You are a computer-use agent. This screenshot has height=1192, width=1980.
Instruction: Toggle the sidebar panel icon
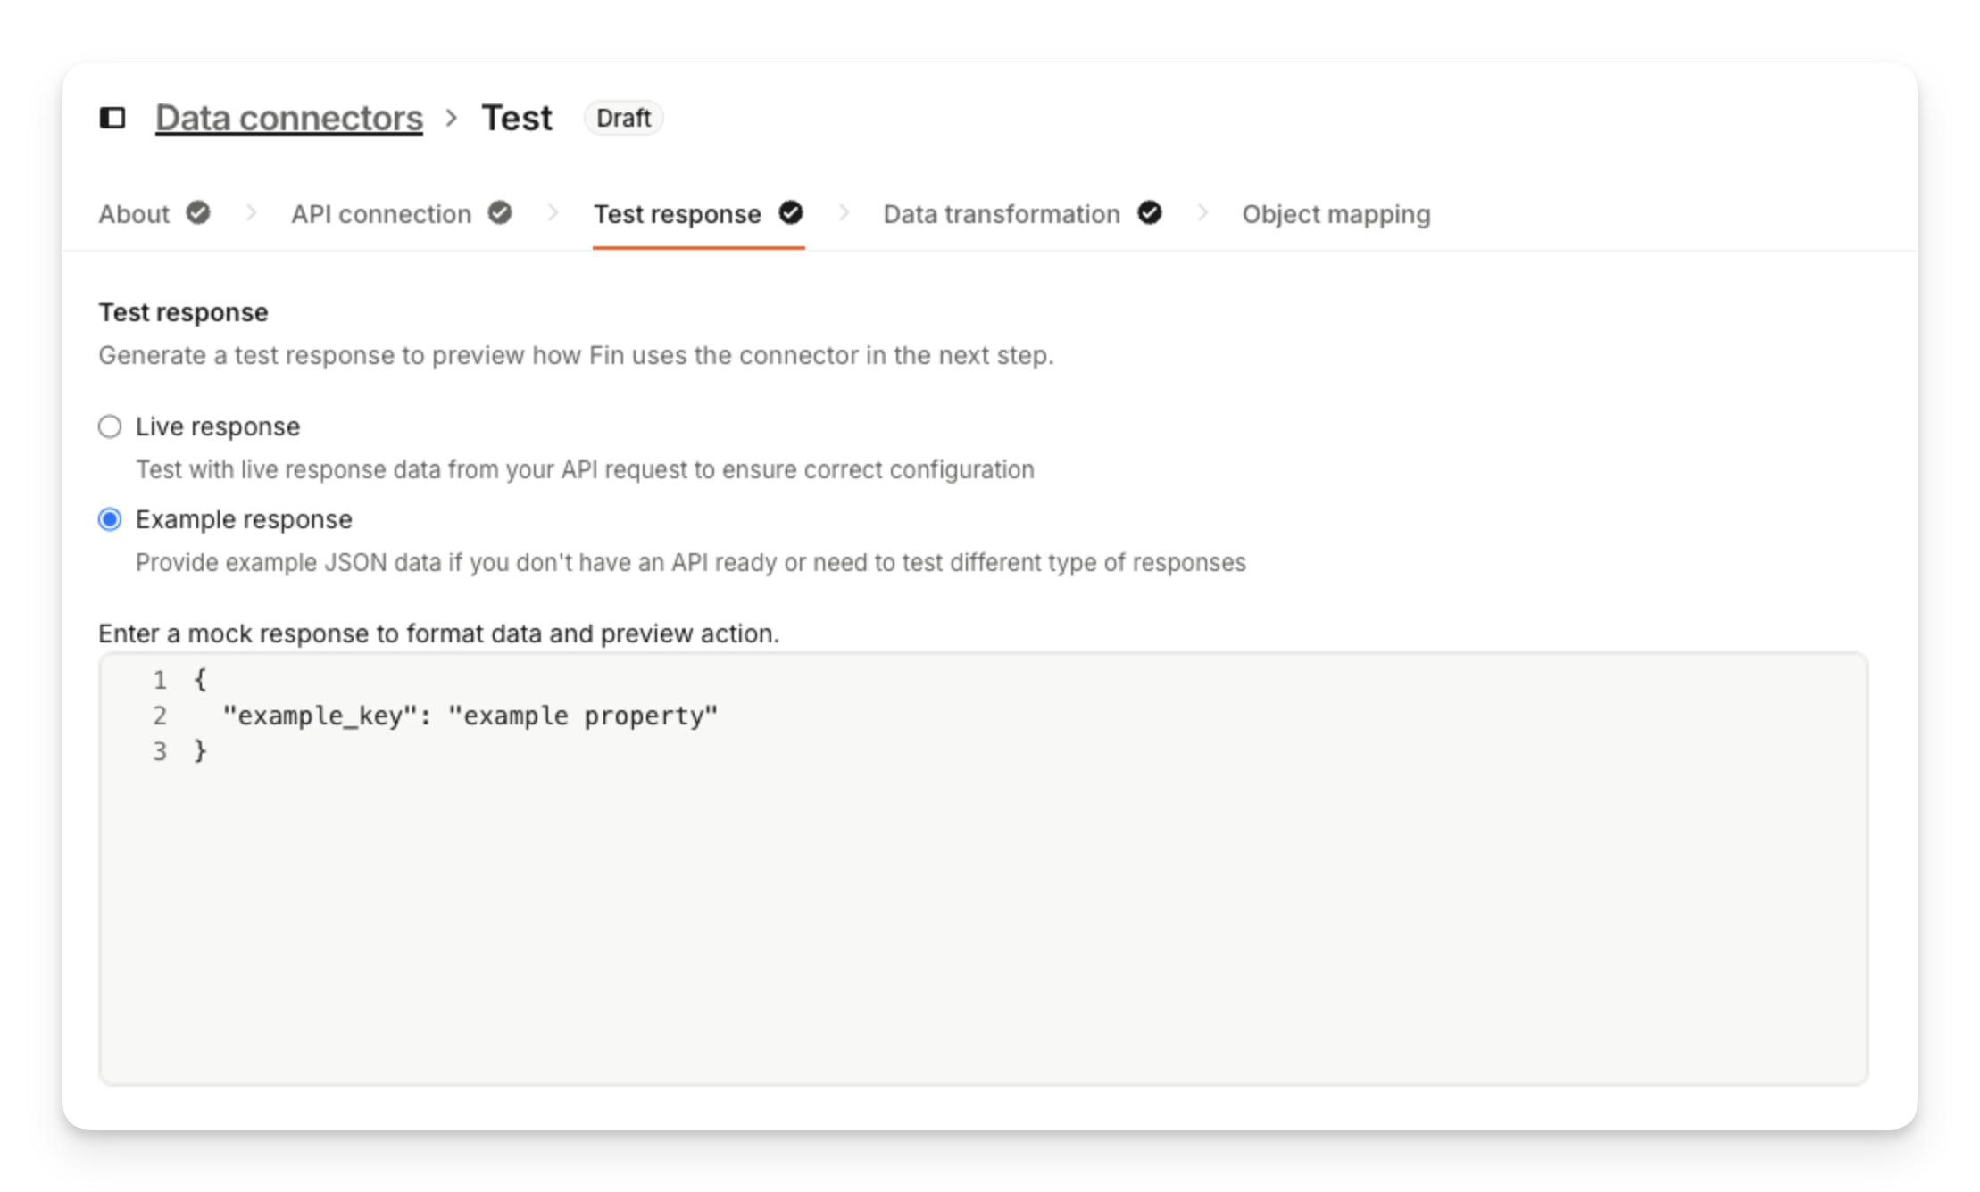pyautogui.click(x=112, y=118)
